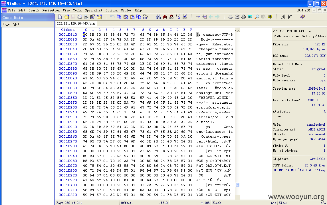The image size is (327, 205).
Task: Click the Offset column header
Action: click(68, 30)
